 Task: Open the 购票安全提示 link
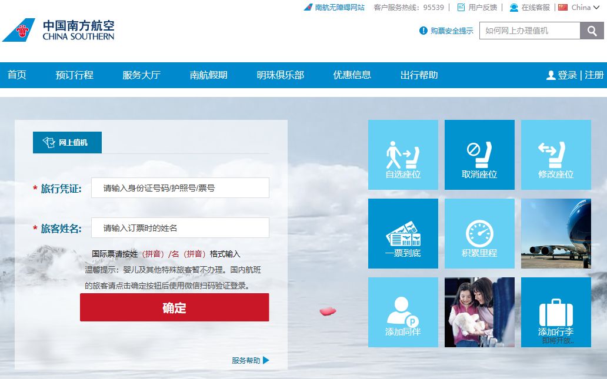point(451,31)
